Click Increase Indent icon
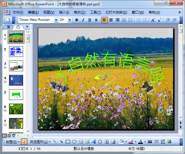 point(174,20)
